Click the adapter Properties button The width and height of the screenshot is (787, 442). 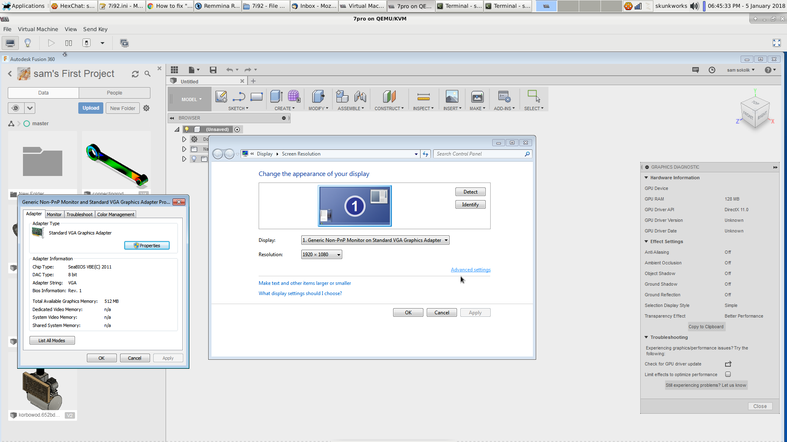click(x=147, y=246)
